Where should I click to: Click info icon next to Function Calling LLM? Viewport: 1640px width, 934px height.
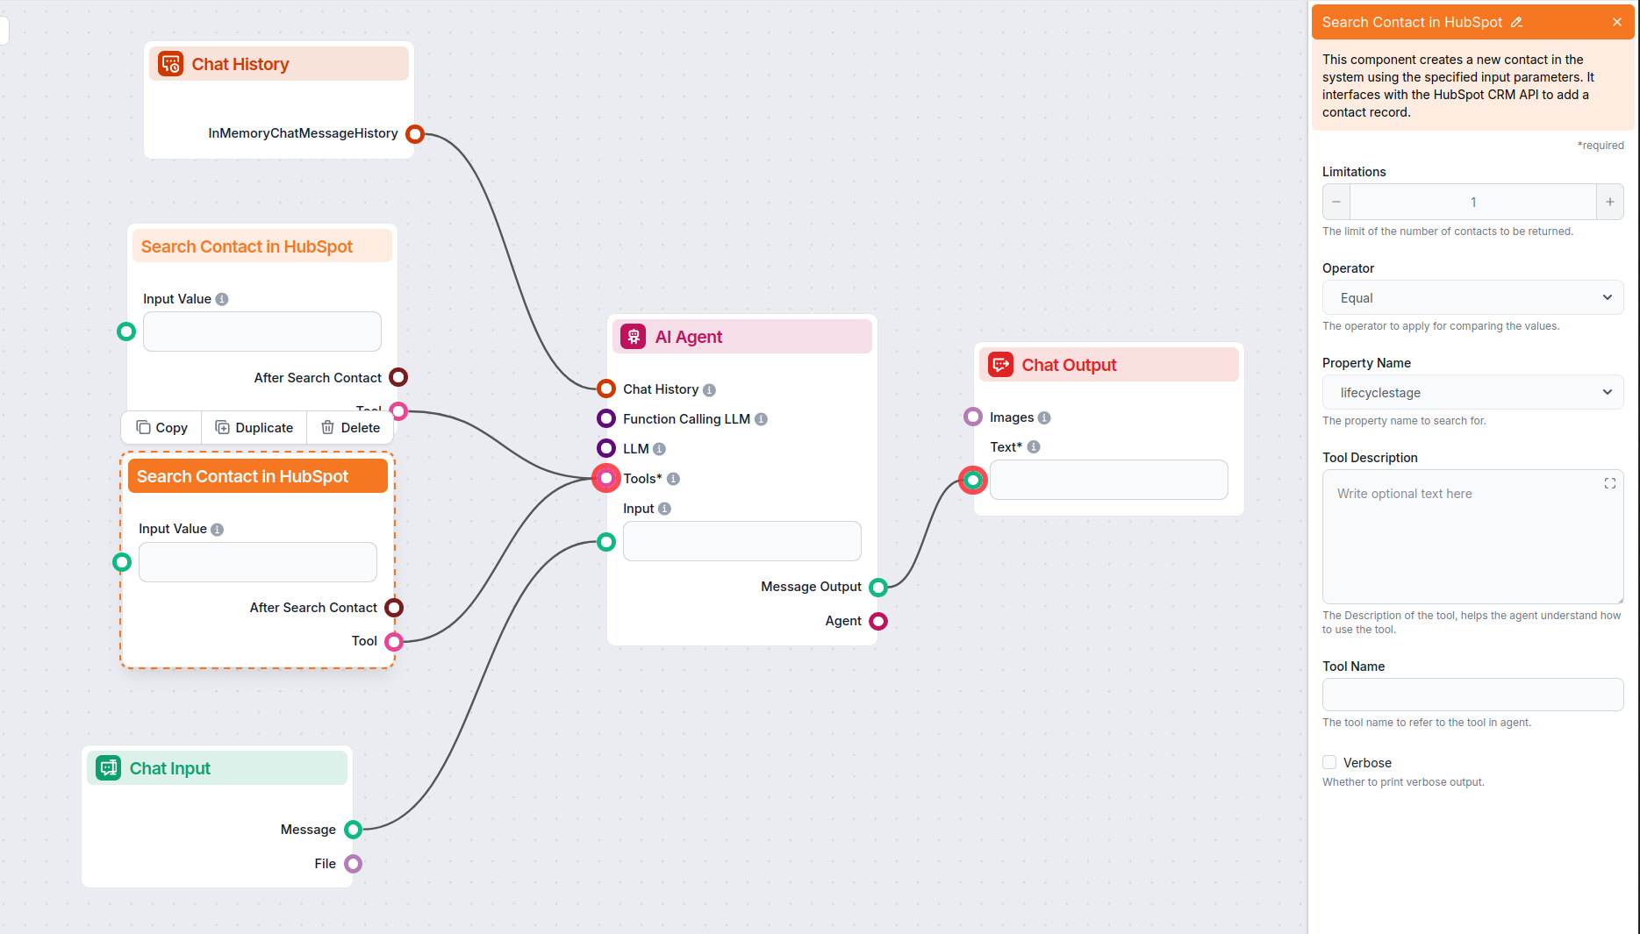point(761,419)
